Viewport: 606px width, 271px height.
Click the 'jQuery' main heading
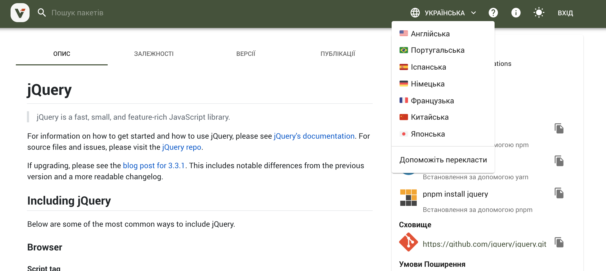pyautogui.click(x=49, y=90)
